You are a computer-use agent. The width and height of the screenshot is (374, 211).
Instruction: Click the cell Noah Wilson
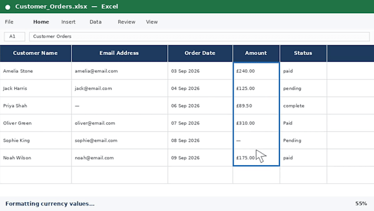pos(36,158)
